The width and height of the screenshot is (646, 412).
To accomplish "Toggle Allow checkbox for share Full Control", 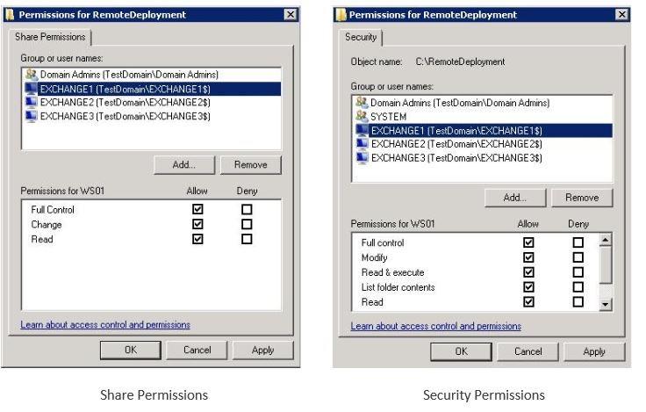I will (x=197, y=210).
